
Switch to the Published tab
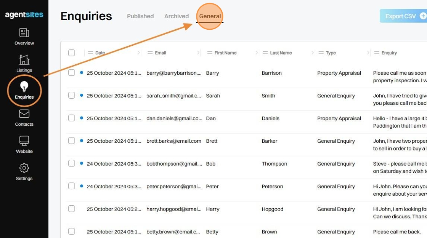click(140, 16)
